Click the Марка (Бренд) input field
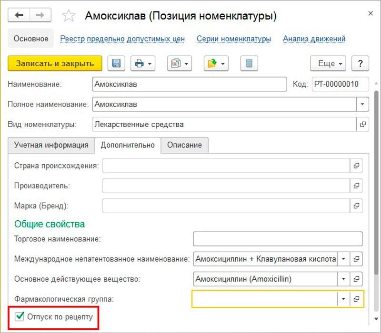This screenshot has width=381, height=333. (x=226, y=206)
